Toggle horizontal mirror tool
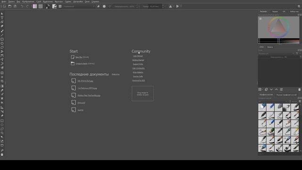302x170 pixels. pyautogui.click(x=170, y=6)
